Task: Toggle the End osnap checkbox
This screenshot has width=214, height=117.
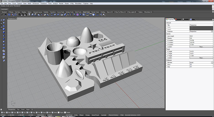Action: tap(2, 113)
